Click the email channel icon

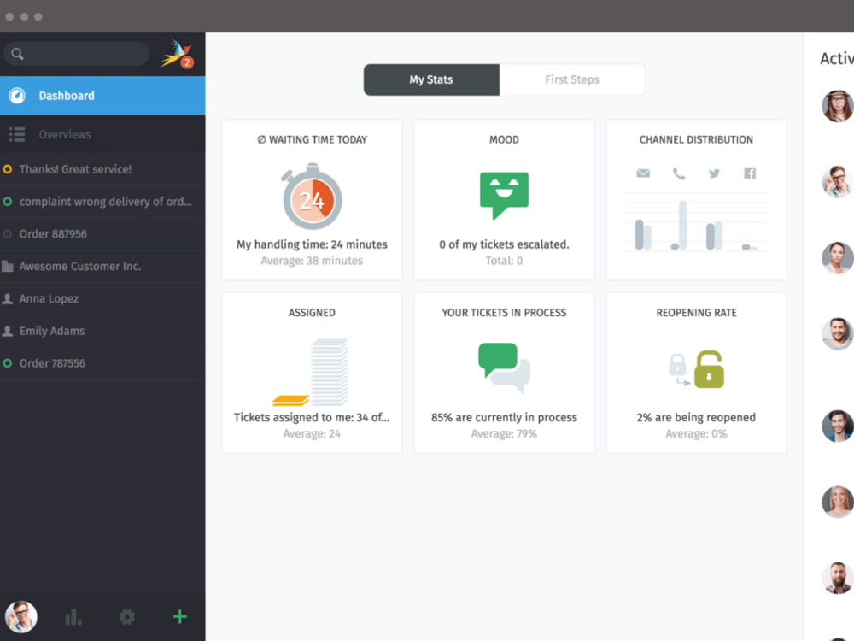643,173
